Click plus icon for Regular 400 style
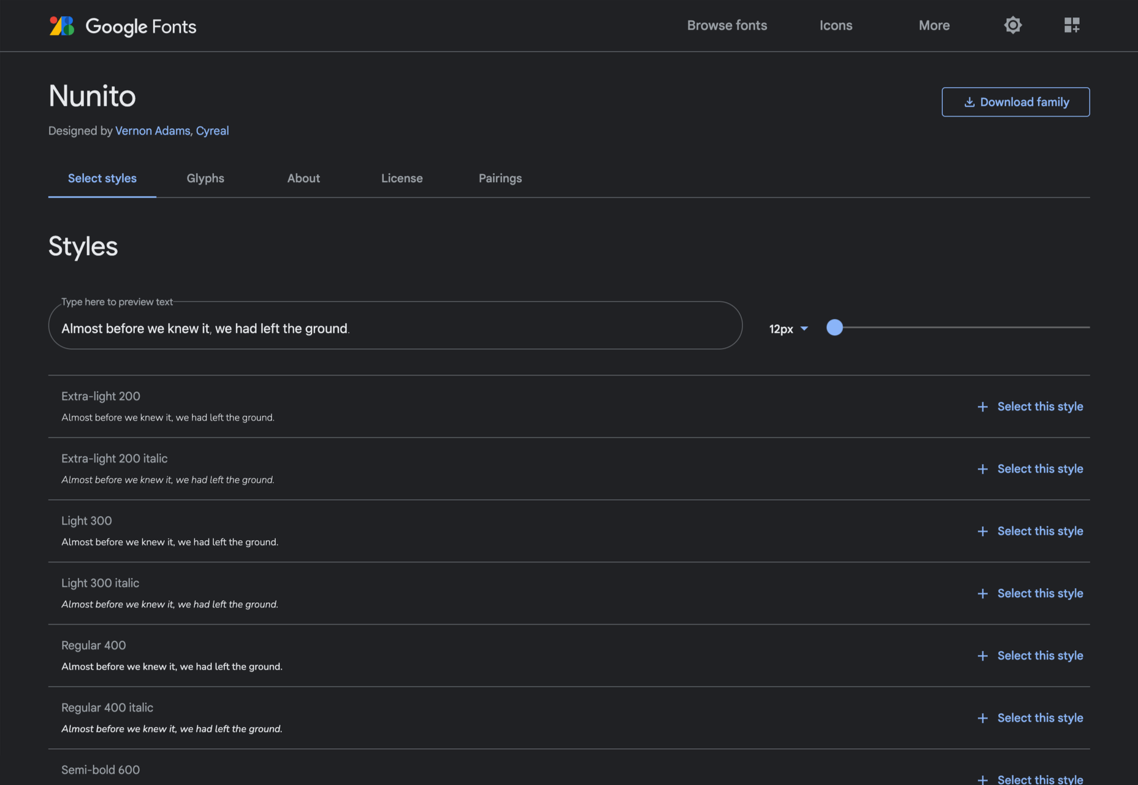Image resolution: width=1138 pixels, height=785 pixels. click(982, 656)
